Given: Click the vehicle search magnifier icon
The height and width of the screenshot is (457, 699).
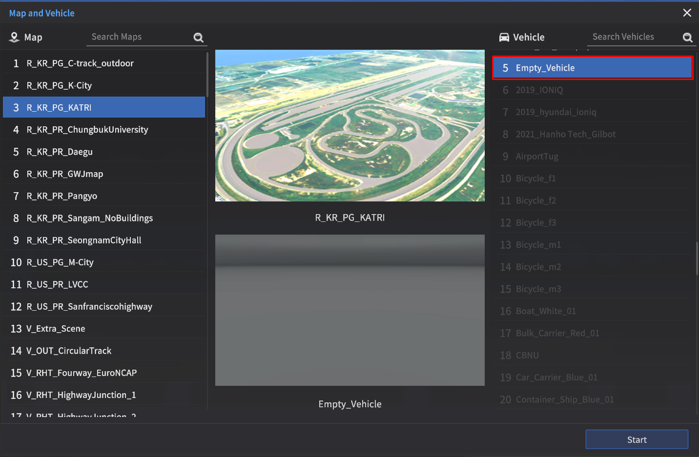Looking at the screenshot, I should pos(687,38).
